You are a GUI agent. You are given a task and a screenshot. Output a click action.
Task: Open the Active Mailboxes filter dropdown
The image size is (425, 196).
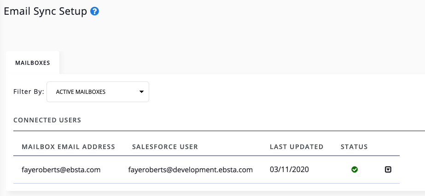(98, 92)
